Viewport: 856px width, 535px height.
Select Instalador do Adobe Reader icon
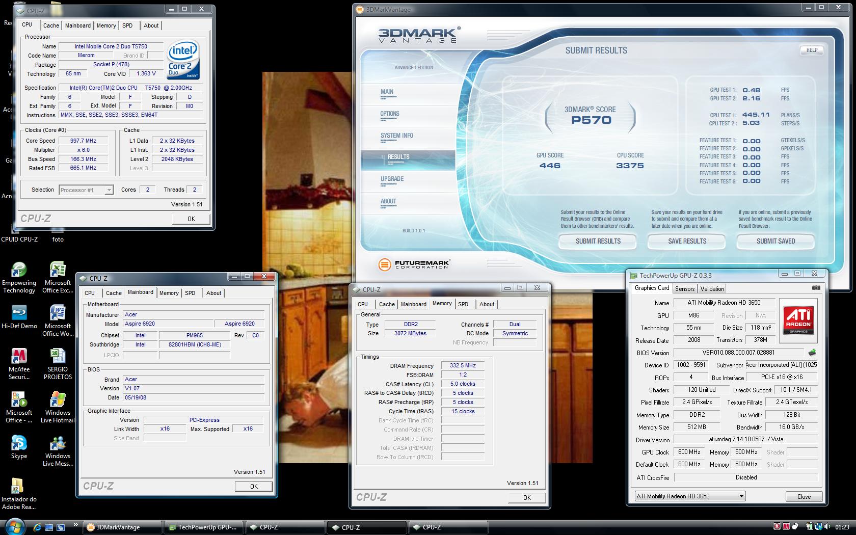[19, 494]
